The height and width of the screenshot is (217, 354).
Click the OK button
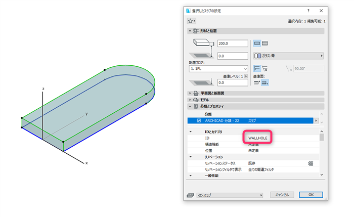tap(311, 195)
